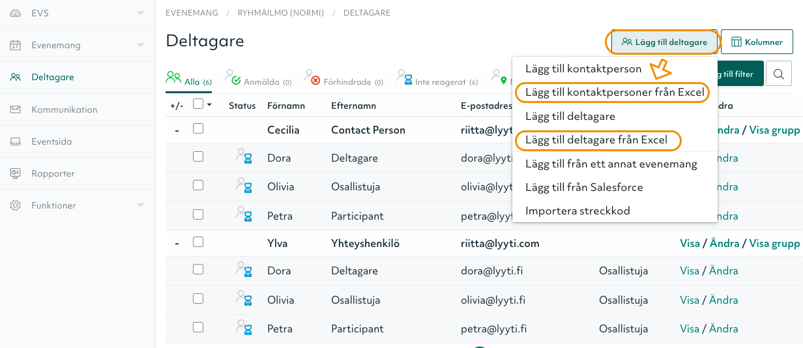Click the Rapporter icon in sidebar

click(16, 173)
